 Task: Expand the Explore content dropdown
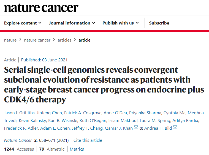[x=23, y=23]
